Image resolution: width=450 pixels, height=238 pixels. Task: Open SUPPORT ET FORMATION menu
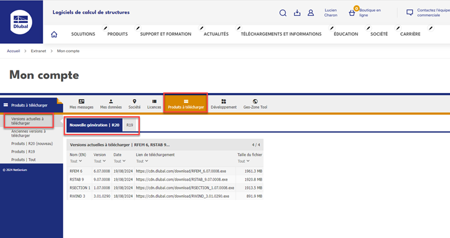tap(166, 34)
